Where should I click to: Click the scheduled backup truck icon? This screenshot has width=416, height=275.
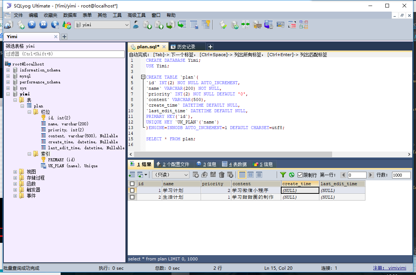pos(257,25)
